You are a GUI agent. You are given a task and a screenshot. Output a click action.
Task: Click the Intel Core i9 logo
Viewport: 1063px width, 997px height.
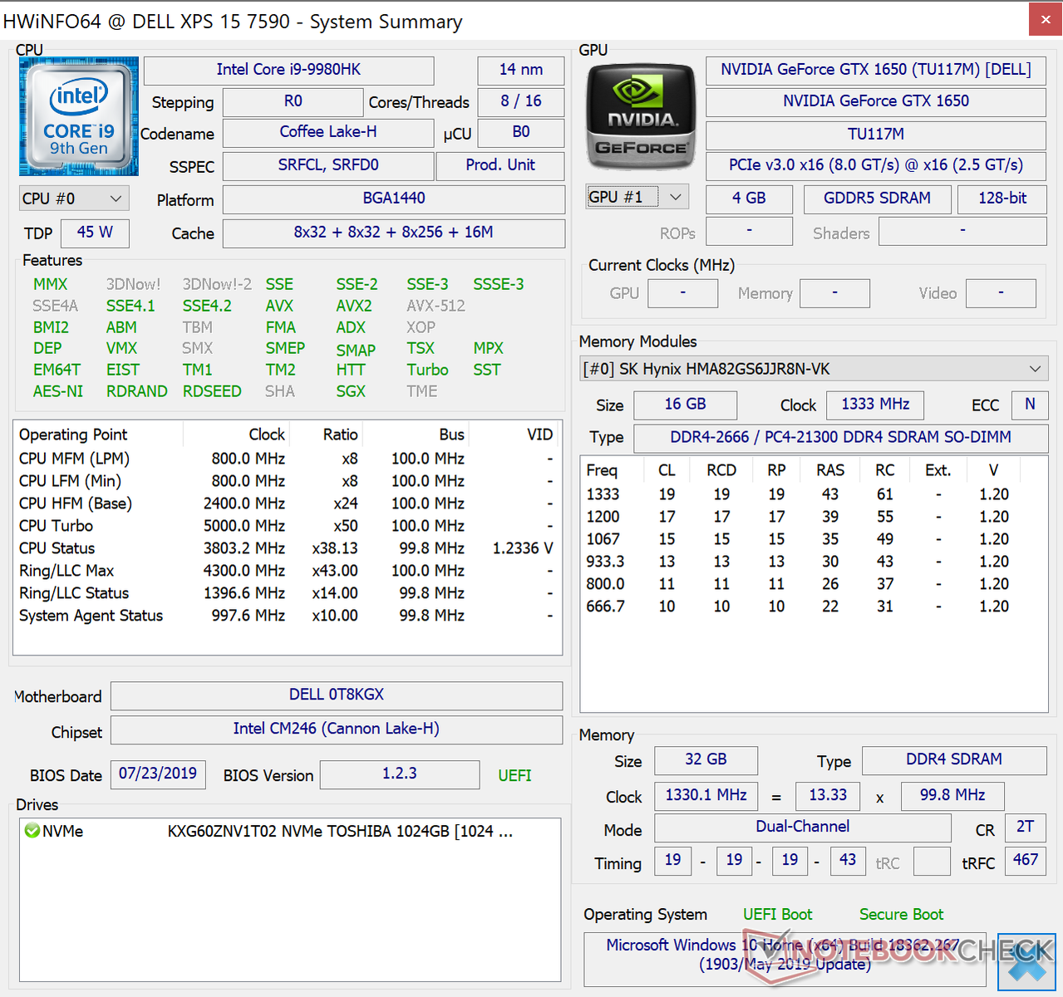79,116
